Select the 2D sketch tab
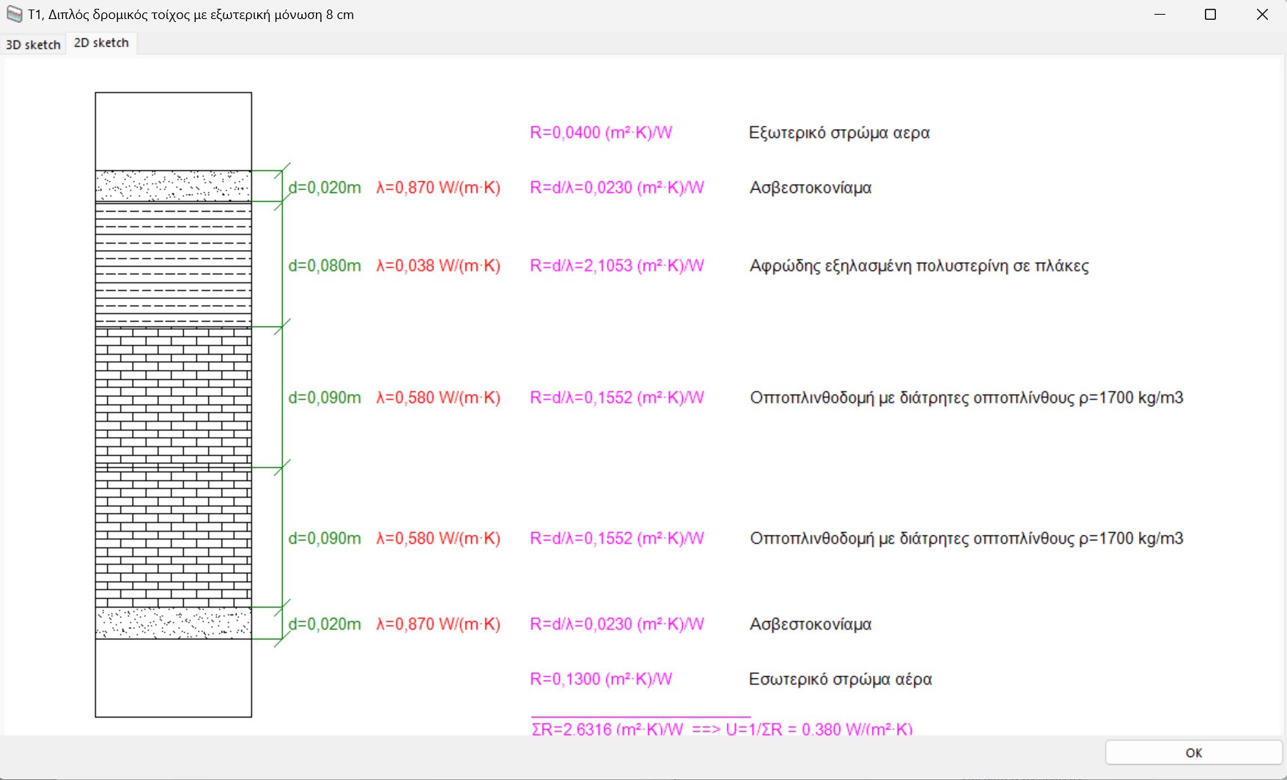1287x780 pixels. (100, 43)
